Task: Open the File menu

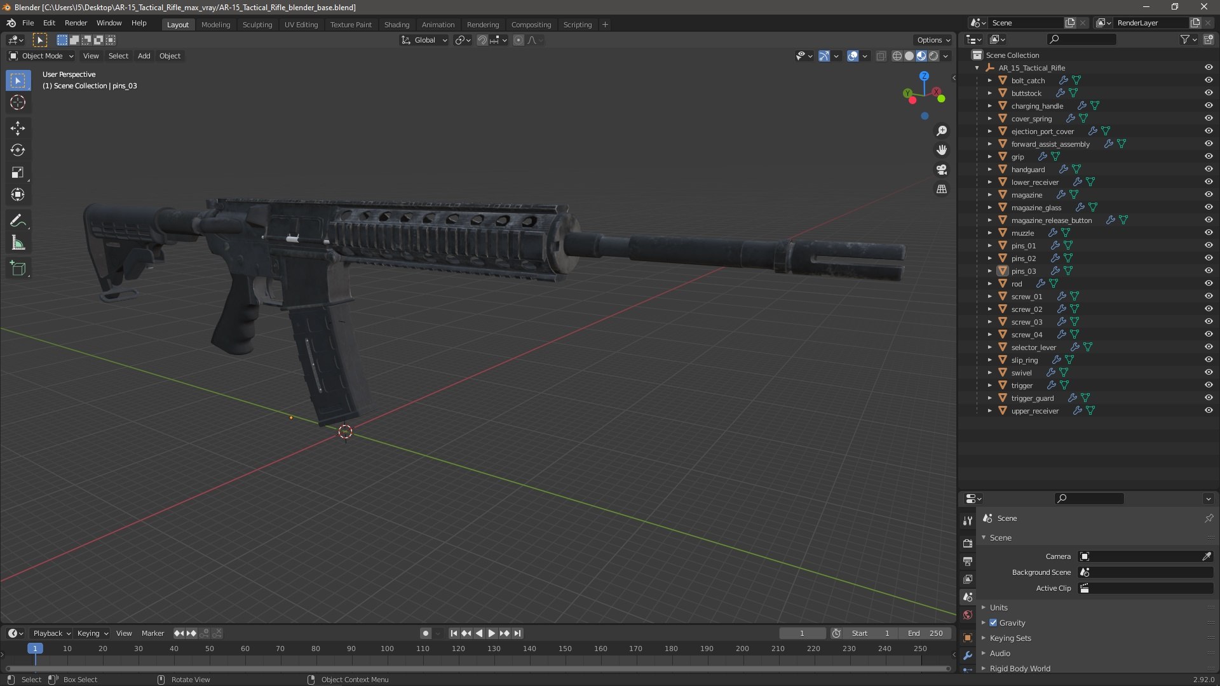Action: 28,23
